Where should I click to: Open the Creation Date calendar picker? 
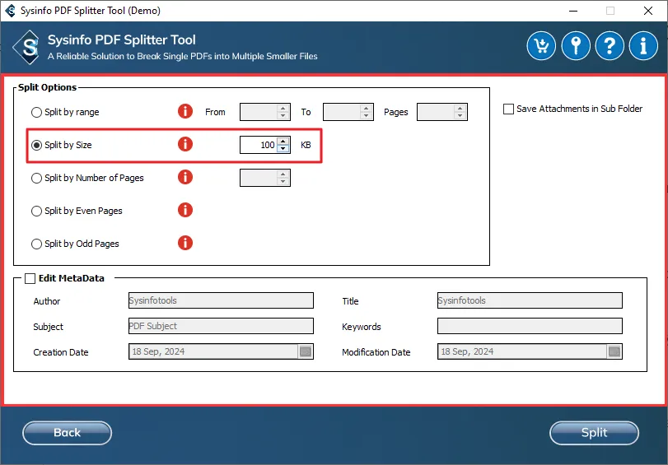click(x=306, y=351)
